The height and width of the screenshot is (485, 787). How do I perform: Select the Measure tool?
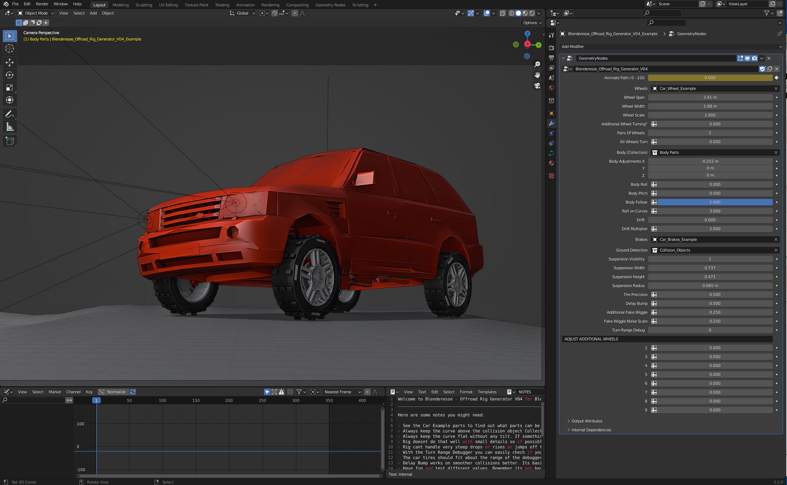10,126
